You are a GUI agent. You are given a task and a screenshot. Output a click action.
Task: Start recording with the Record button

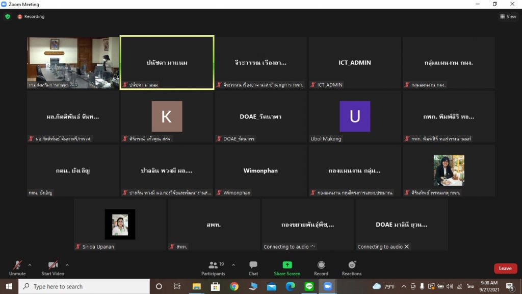click(x=321, y=268)
